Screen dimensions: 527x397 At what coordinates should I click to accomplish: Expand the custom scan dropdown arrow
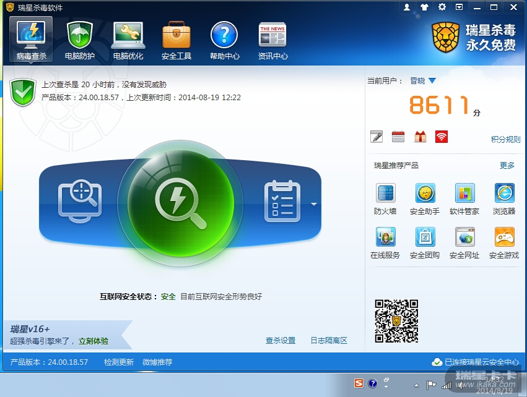[314, 204]
